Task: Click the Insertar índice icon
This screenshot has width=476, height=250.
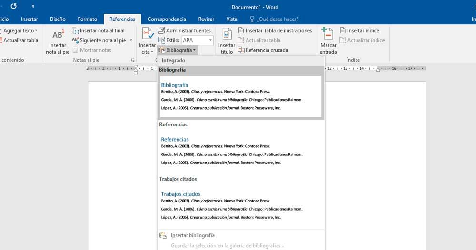Action: 343,30
